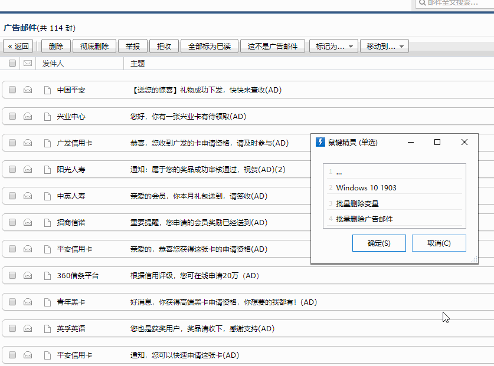494x366 pixels.
Task: Check the 招商信诺 mail checkbox
Action: [12, 223]
